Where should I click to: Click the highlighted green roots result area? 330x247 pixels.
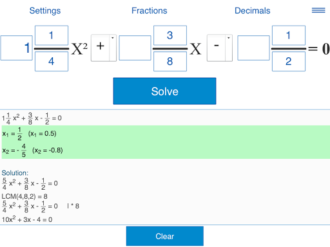pyautogui.click(x=166, y=142)
